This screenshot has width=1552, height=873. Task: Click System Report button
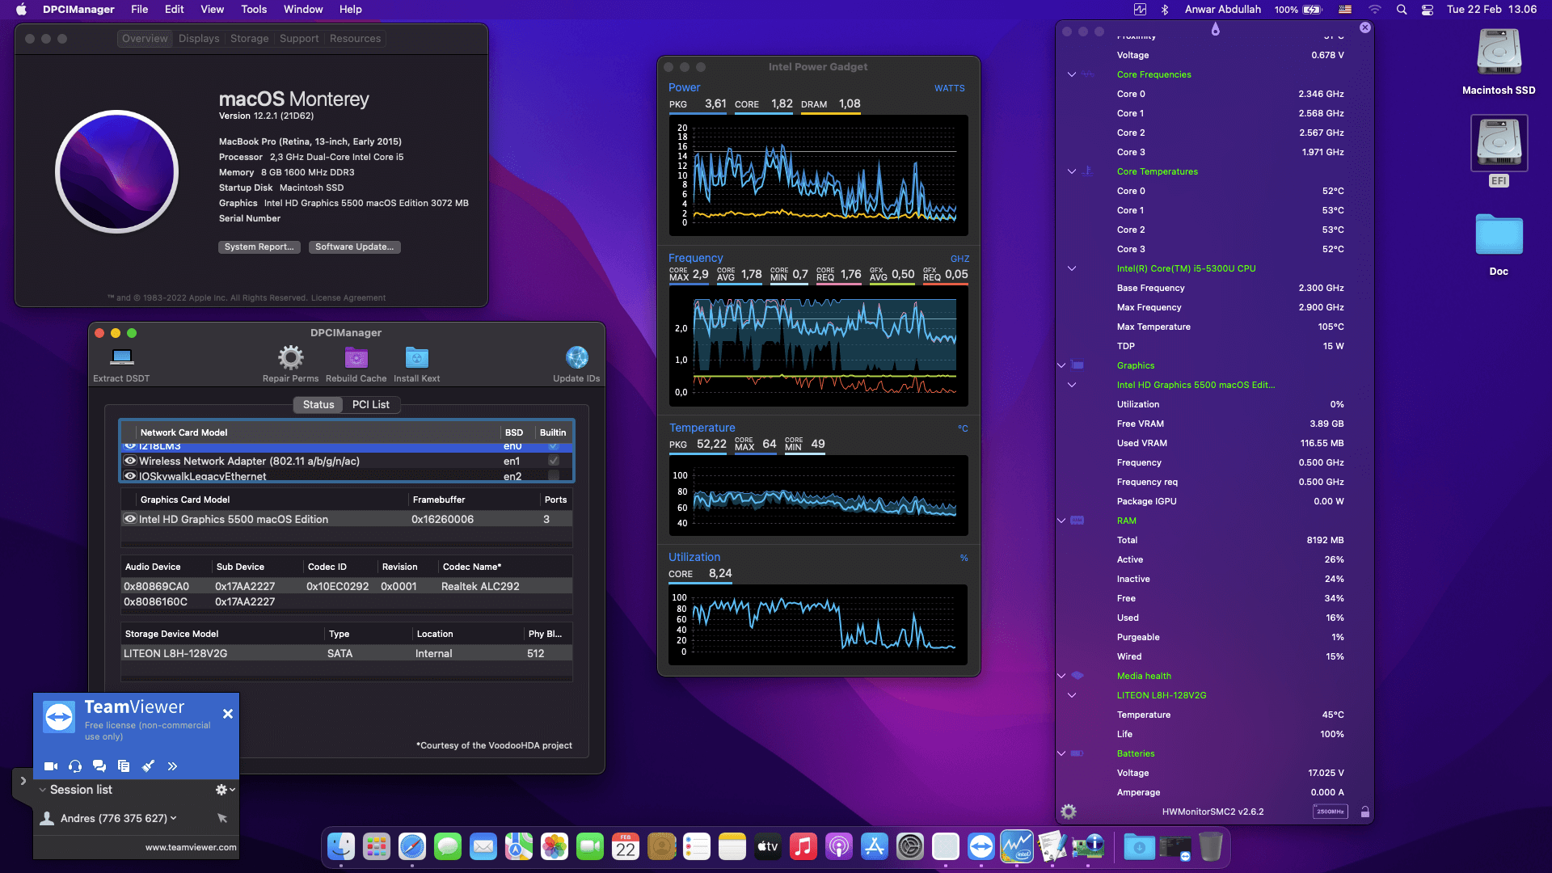pyautogui.click(x=259, y=247)
